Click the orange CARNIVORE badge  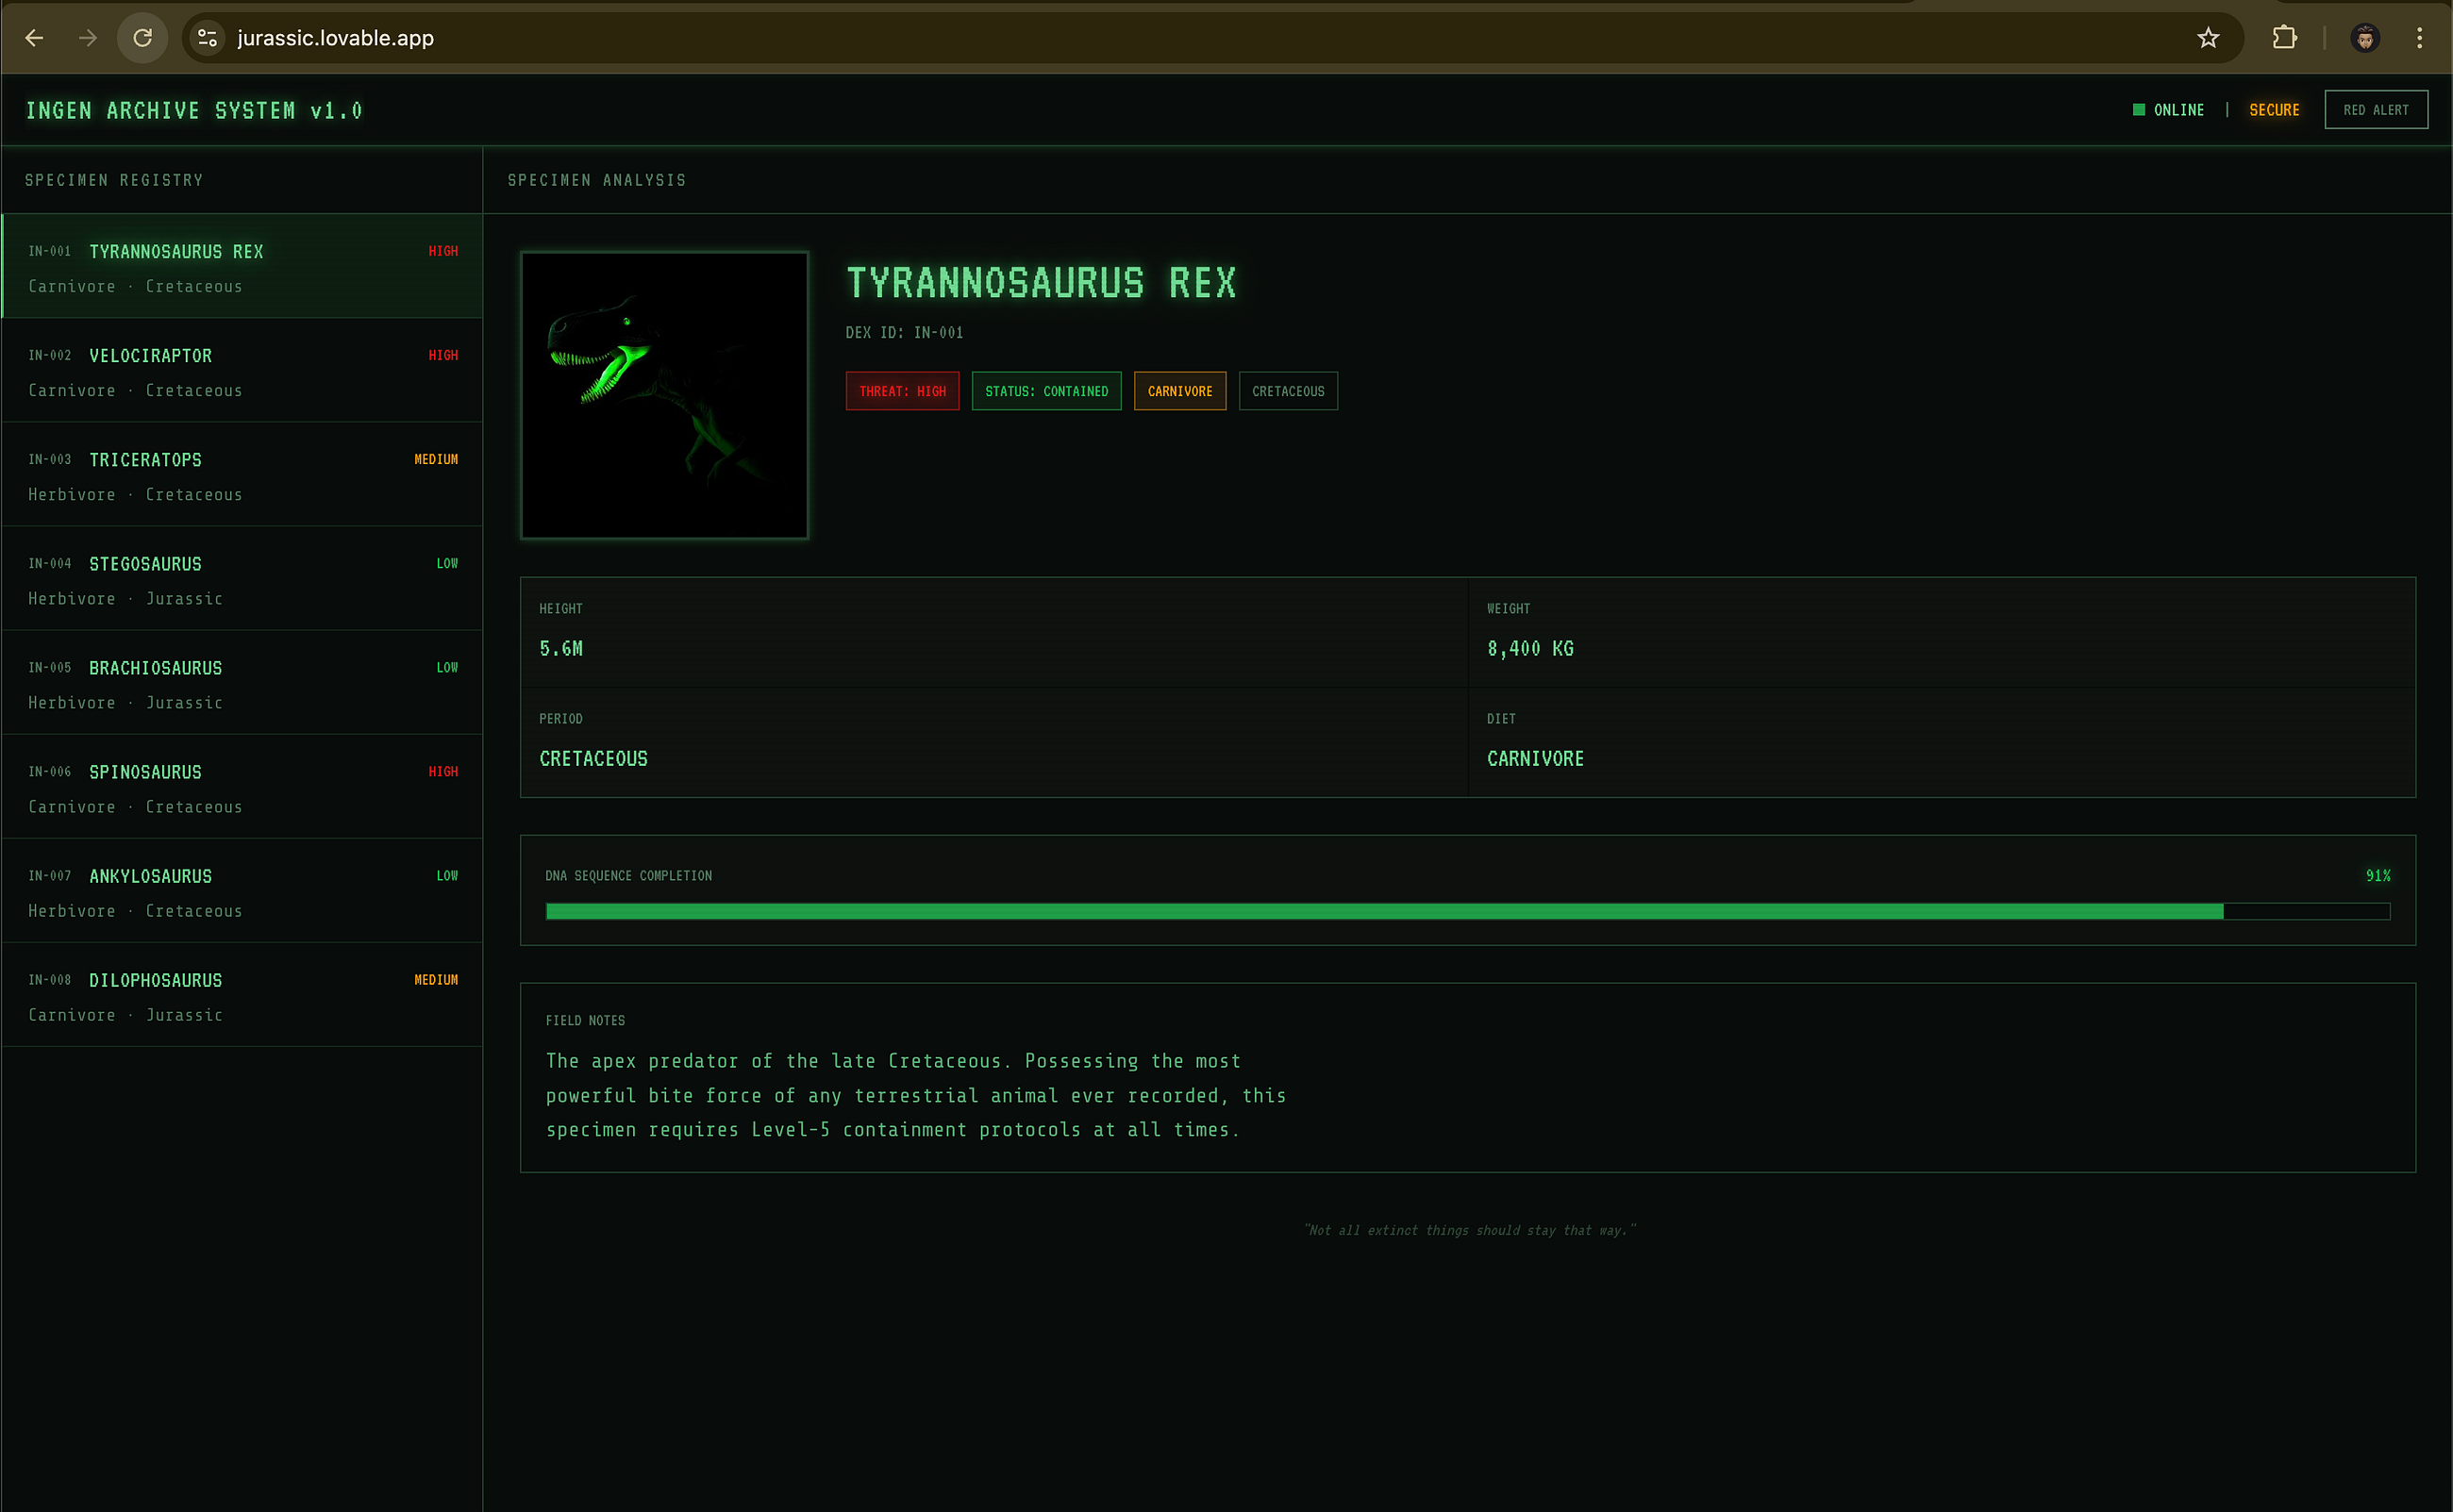[x=1180, y=391]
